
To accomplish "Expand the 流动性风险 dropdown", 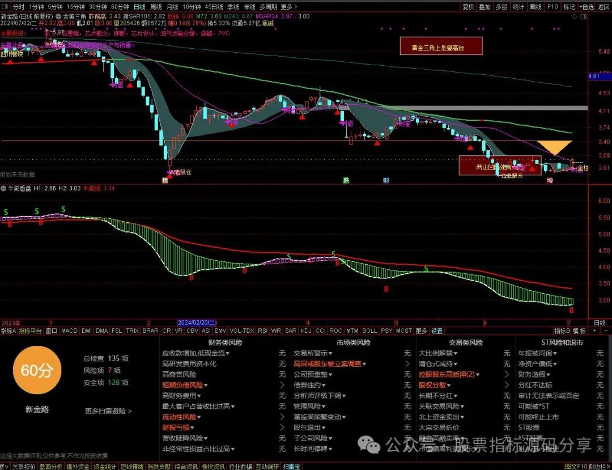I will coord(199,417).
